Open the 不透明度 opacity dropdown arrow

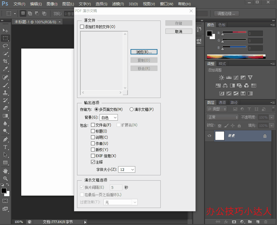(272, 117)
